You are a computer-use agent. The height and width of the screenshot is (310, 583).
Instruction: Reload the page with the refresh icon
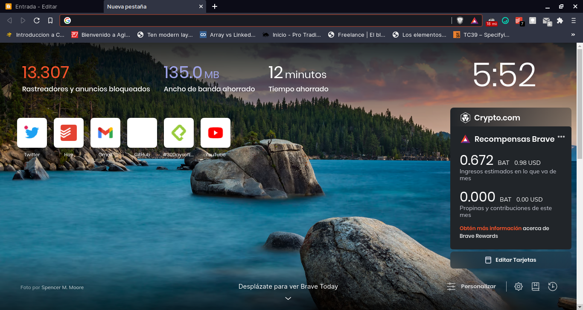tap(37, 20)
